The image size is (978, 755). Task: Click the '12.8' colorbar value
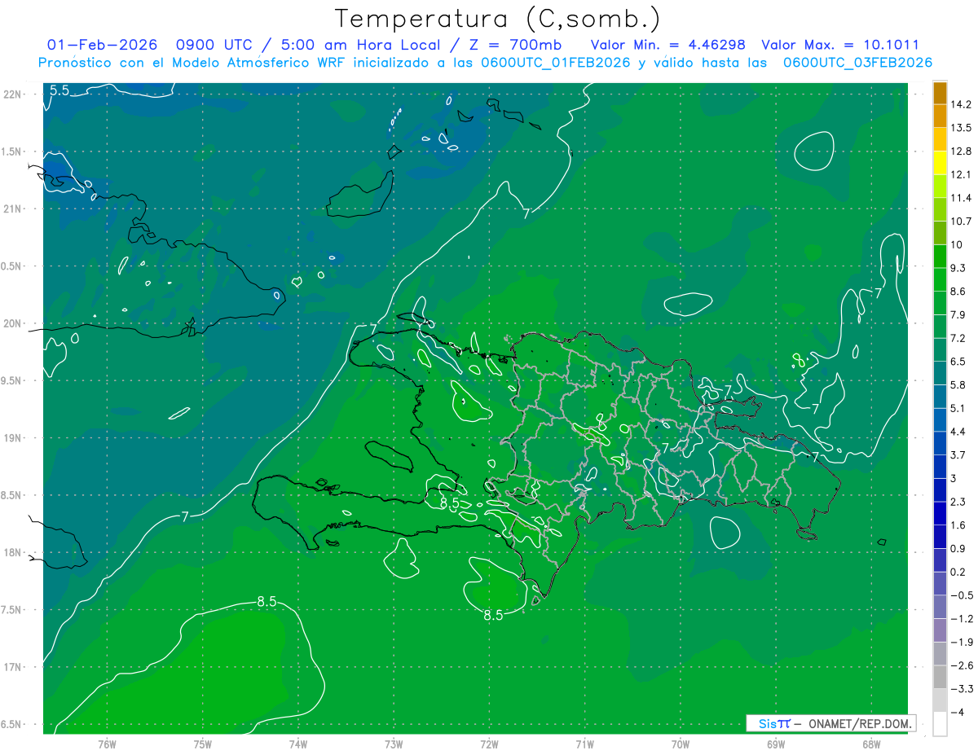962,151
